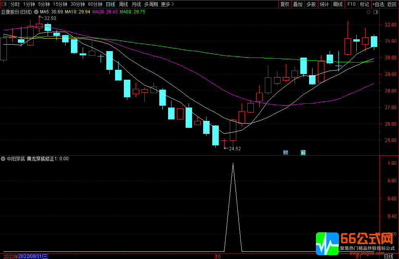Open the 亚康股份 indicator dropdown circle
The image size is (399, 259).
(36, 12)
